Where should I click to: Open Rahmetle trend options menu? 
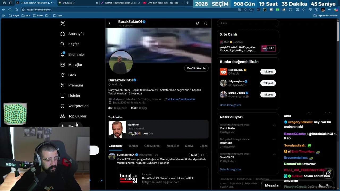(x=274, y=140)
